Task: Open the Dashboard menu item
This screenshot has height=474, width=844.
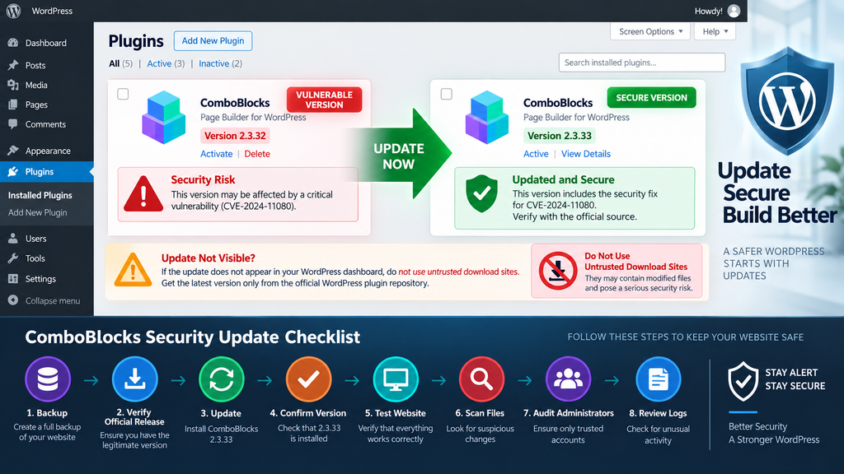Action: pyautogui.click(x=46, y=43)
